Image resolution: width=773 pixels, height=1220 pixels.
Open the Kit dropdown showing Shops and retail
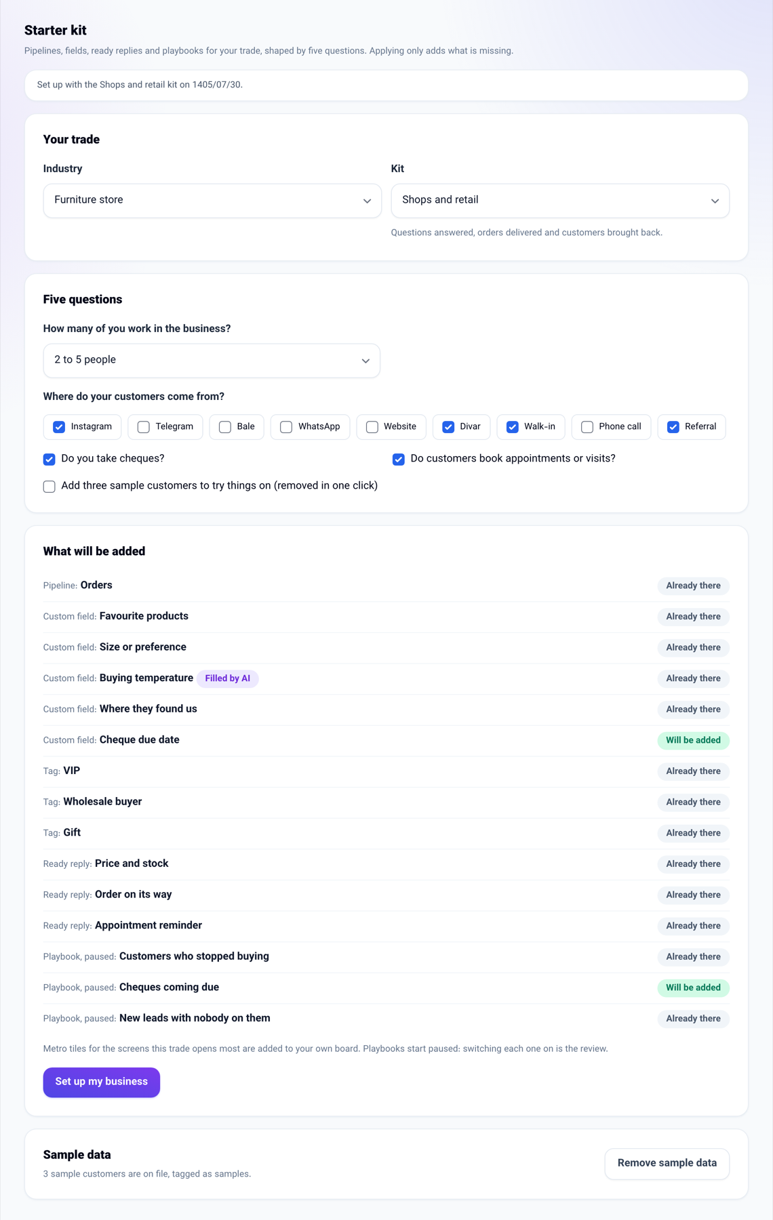pos(560,201)
